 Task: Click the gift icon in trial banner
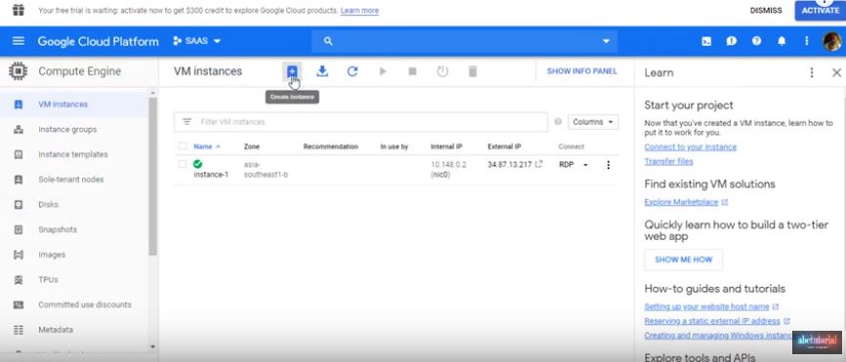click(x=18, y=10)
